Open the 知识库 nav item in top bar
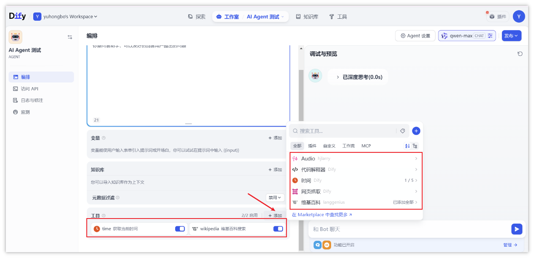 click(307, 17)
